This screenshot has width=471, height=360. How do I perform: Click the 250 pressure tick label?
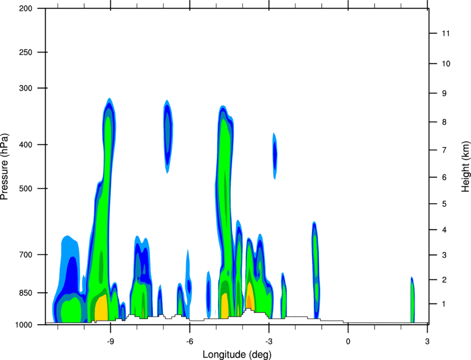(x=25, y=52)
